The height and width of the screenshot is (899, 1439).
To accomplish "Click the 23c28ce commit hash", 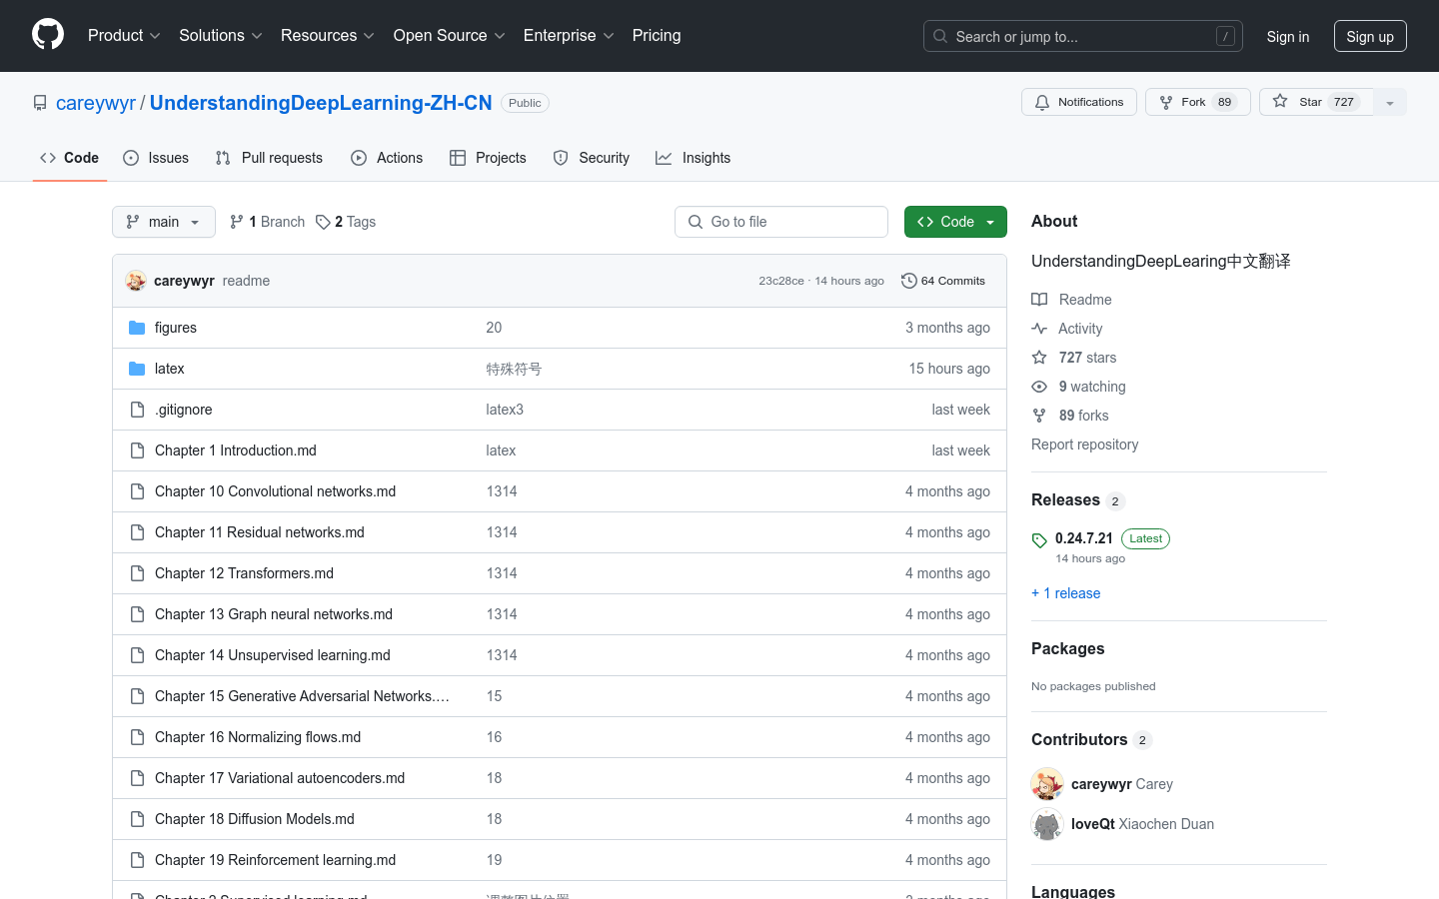I will tap(781, 281).
